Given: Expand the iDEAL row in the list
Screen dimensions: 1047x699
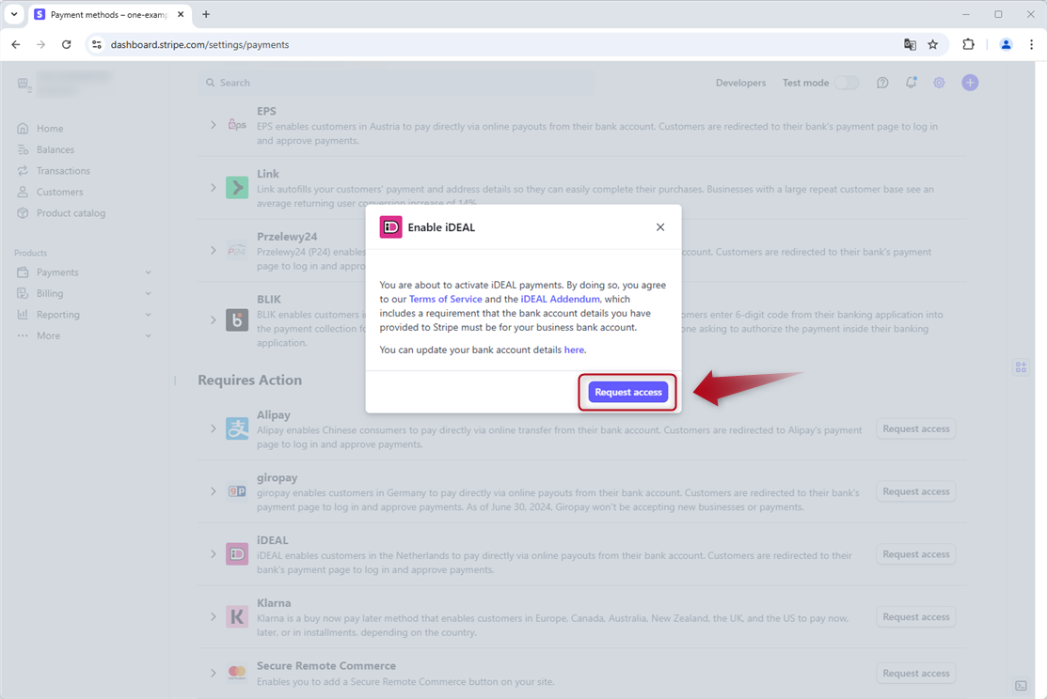Looking at the screenshot, I should point(213,554).
